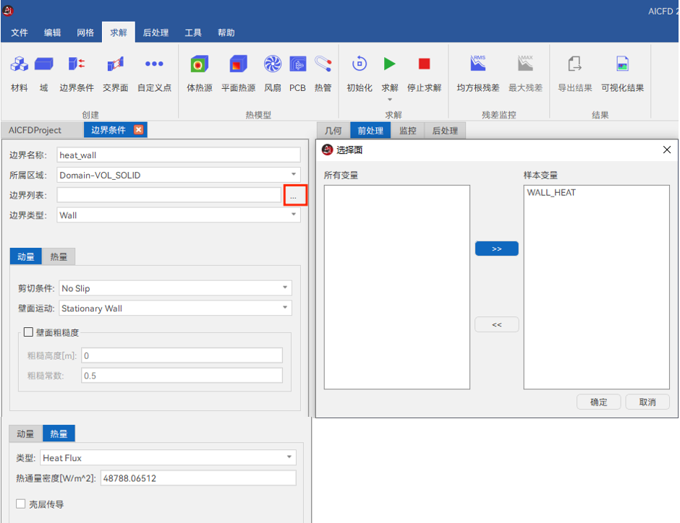The image size is (680, 523).
Task: Click the >> move-right button
Action: click(x=496, y=248)
